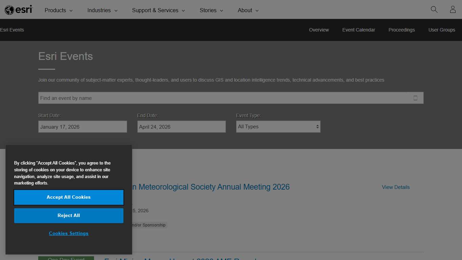
Task: Select User Groups in the navigation
Action: (x=442, y=30)
